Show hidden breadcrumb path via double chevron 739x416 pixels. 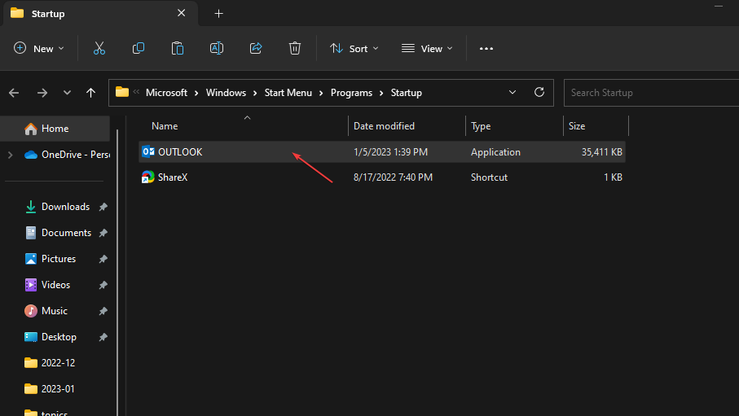point(136,92)
